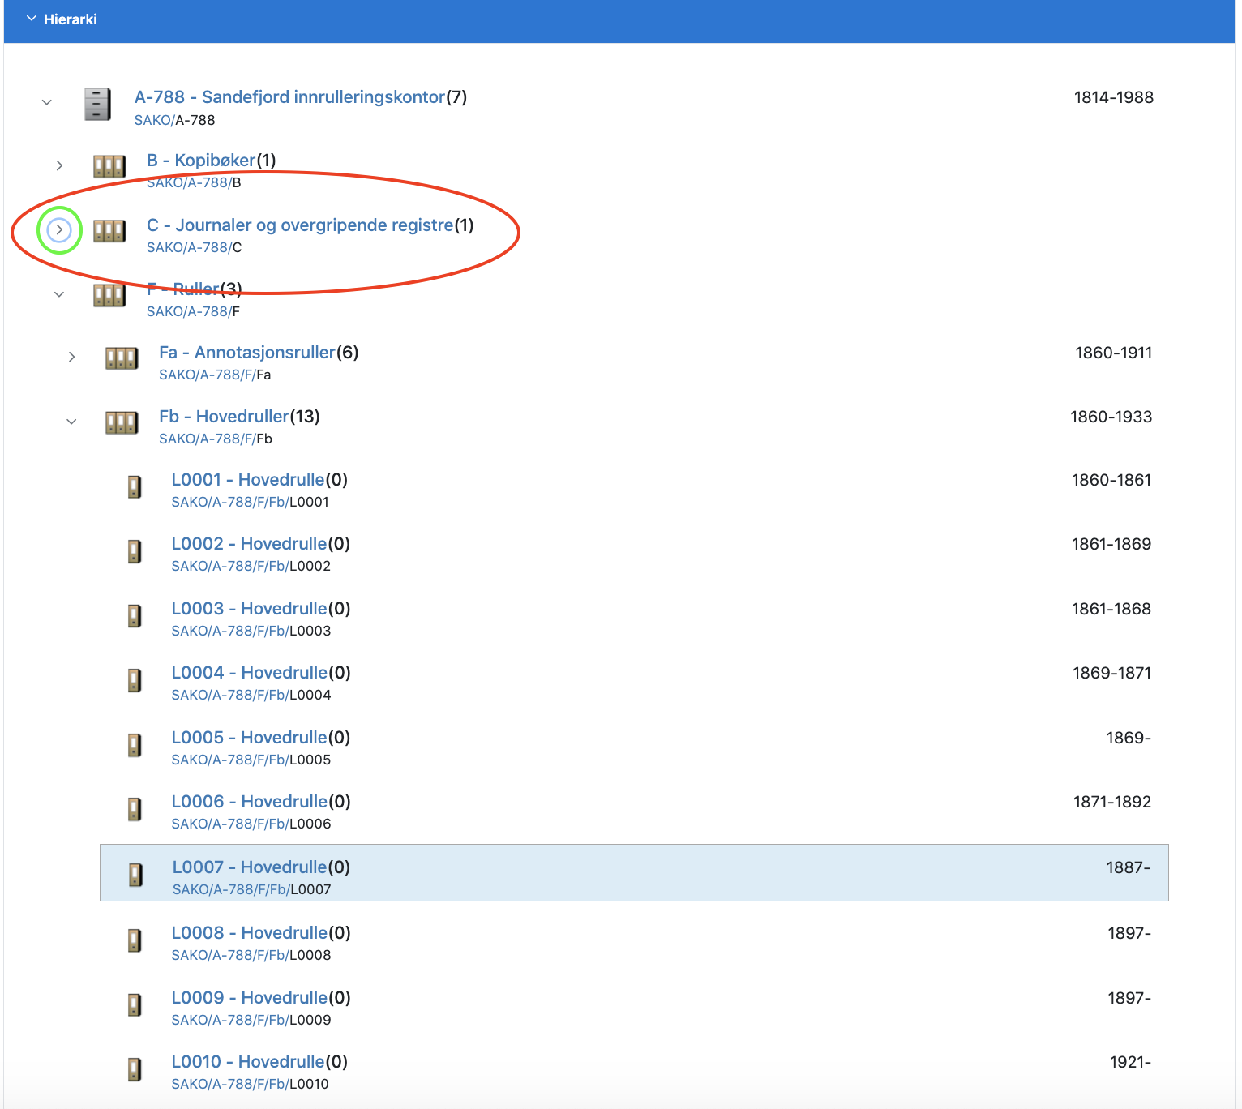1242x1109 pixels.
Task: Collapse the Hierarki panel header chevron
Action: point(32,19)
